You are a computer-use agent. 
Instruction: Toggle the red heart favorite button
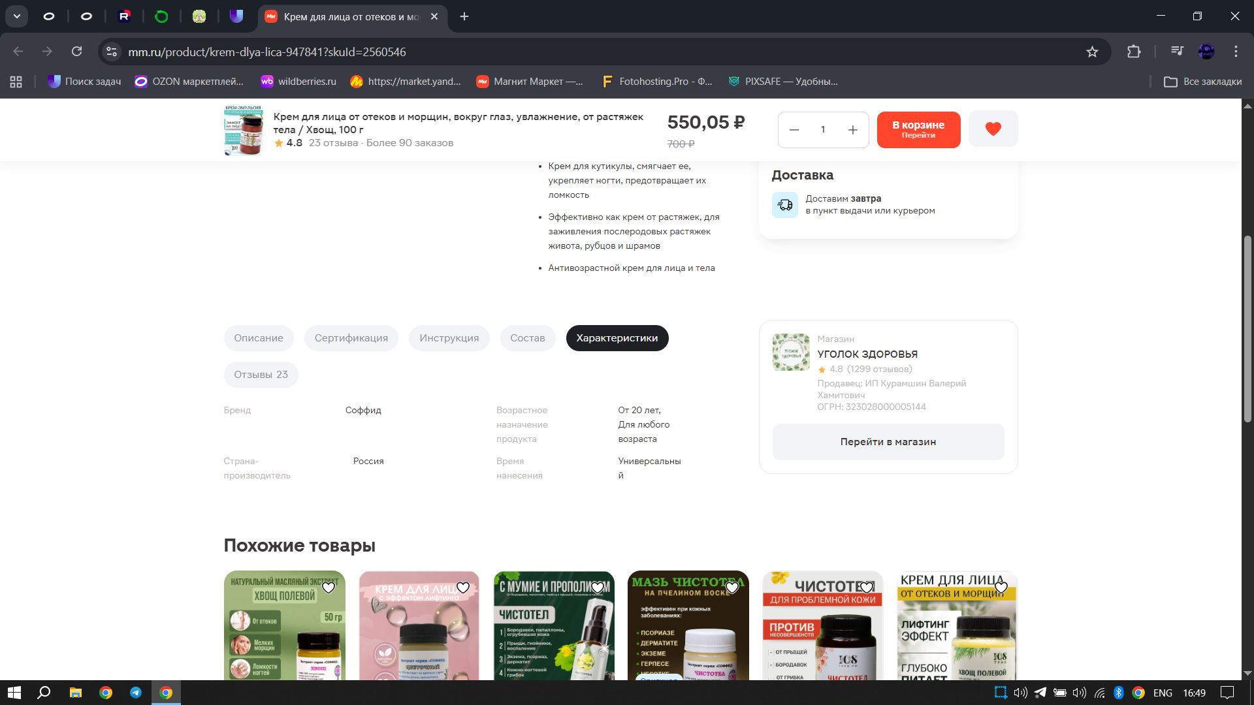[993, 129]
